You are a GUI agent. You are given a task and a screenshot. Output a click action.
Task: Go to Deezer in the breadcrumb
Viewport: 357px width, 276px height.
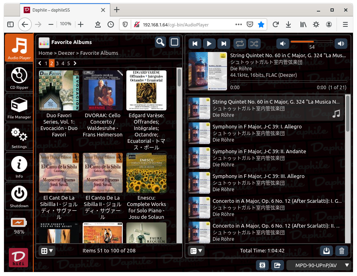pyautogui.click(x=66, y=53)
